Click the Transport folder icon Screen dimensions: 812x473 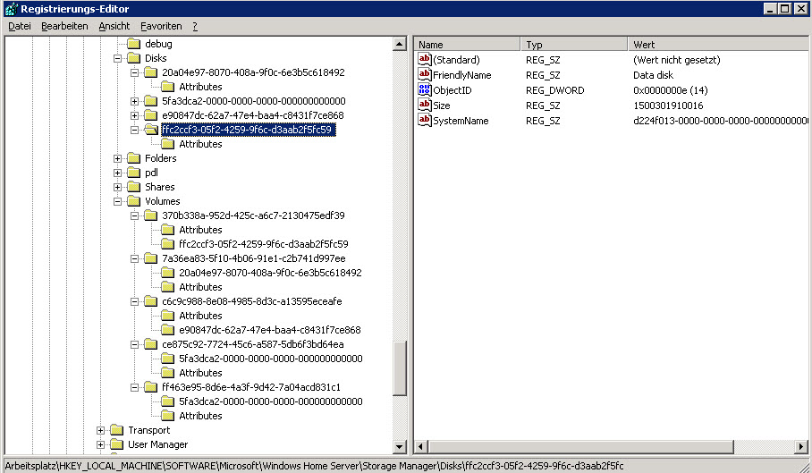tap(116, 430)
